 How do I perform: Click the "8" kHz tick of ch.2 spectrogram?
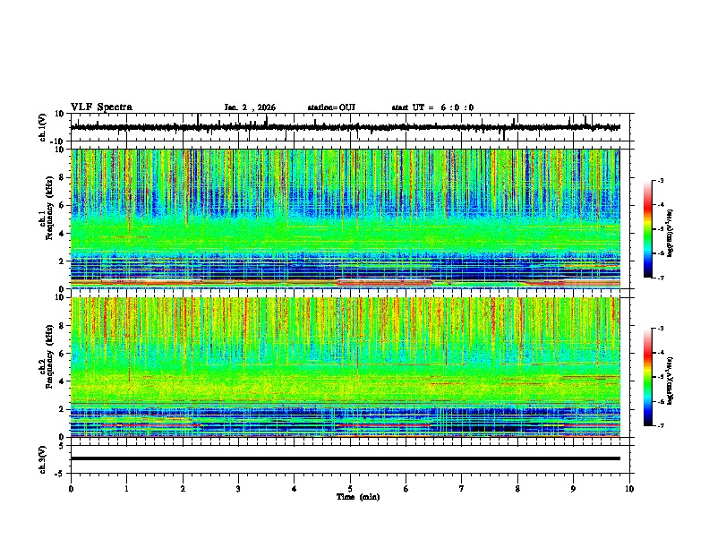coord(62,326)
